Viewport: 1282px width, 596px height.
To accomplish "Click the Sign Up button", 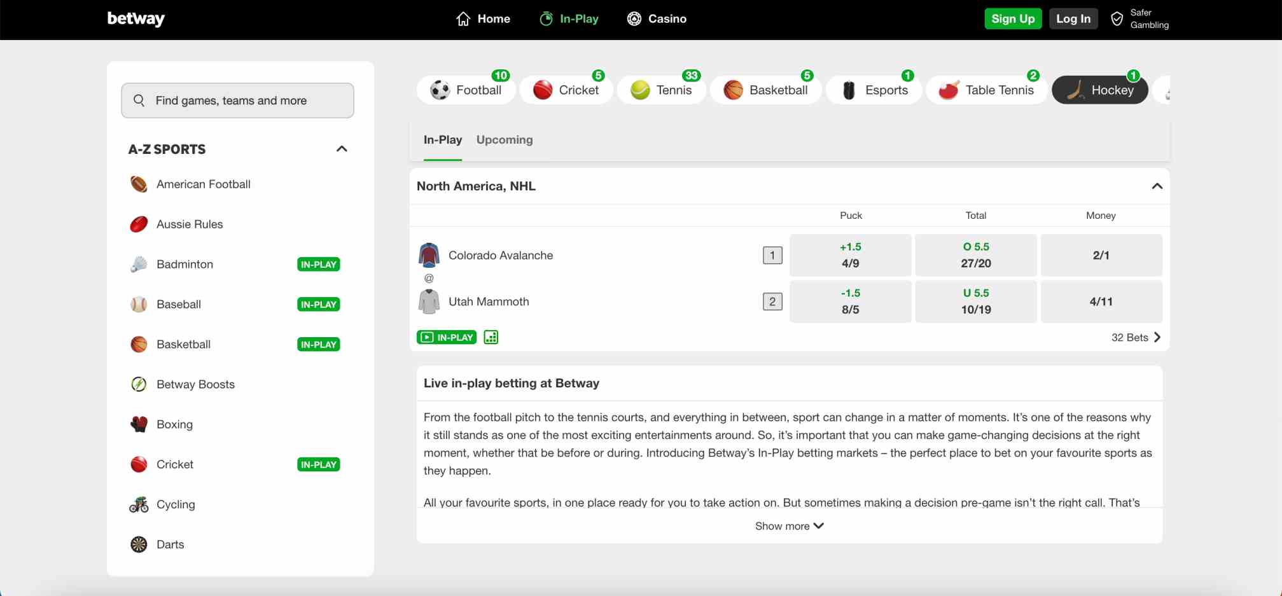I will 1013,18.
